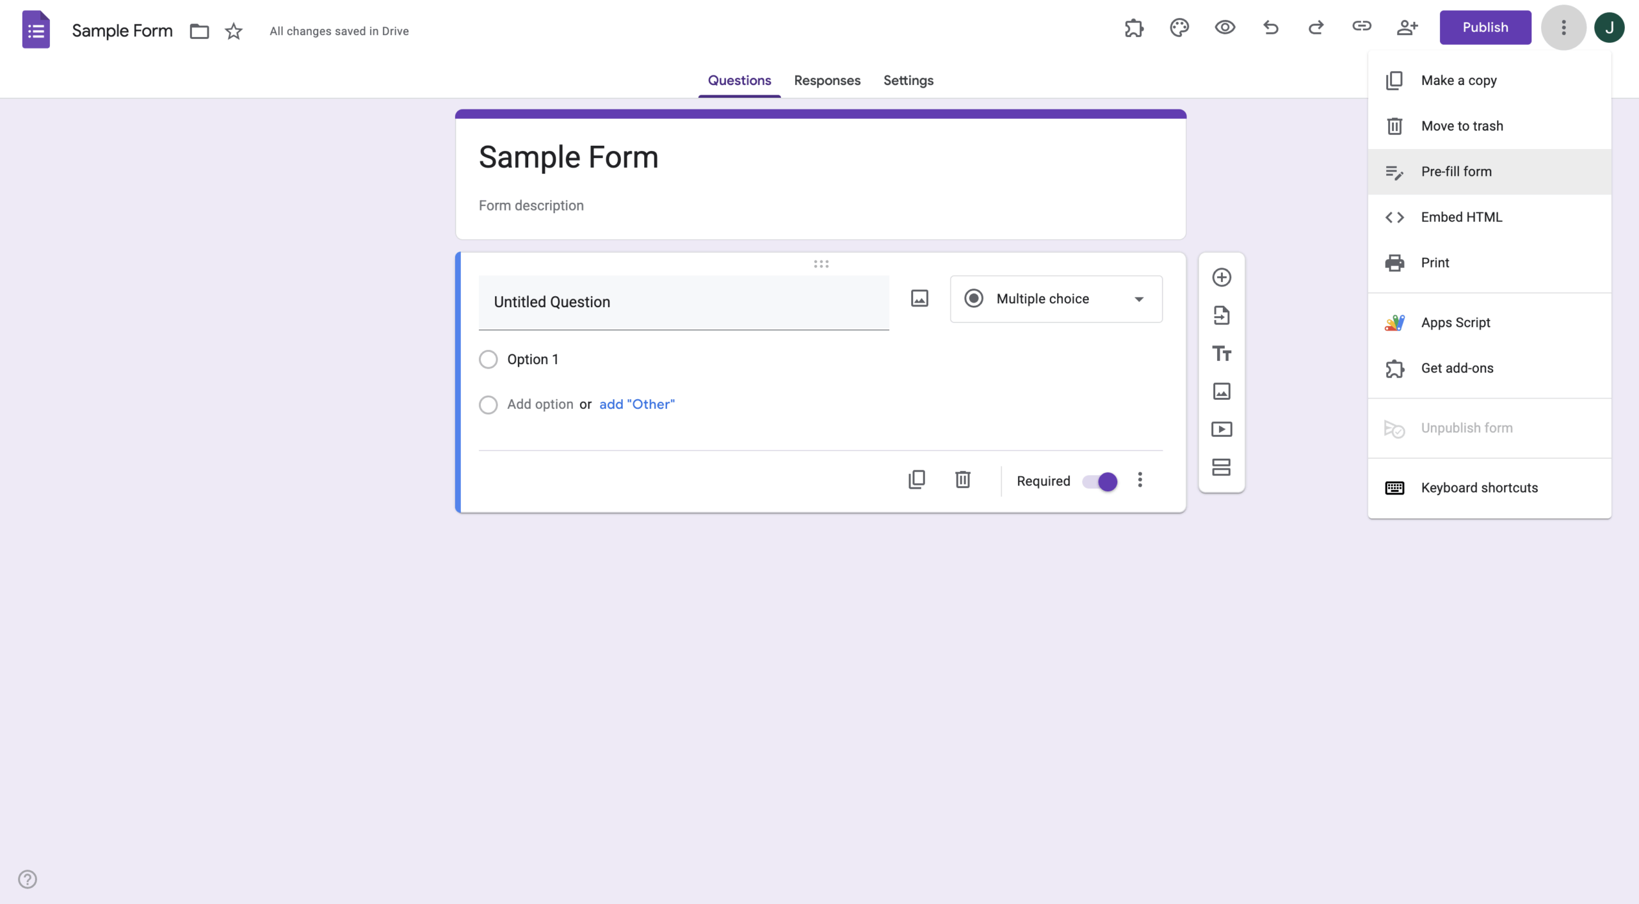Screen dimensions: 1639x904
Task: Click the form description field
Action: 531,205
